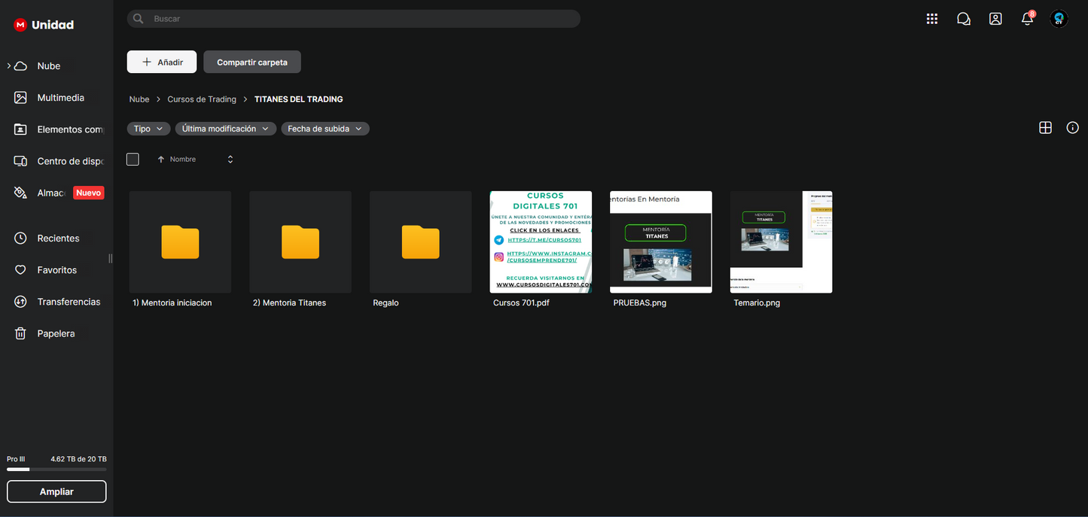Switch view using the grid layout icon
Image resolution: width=1088 pixels, height=517 pixels.
pyautogui.click(x=1045, y=128)
